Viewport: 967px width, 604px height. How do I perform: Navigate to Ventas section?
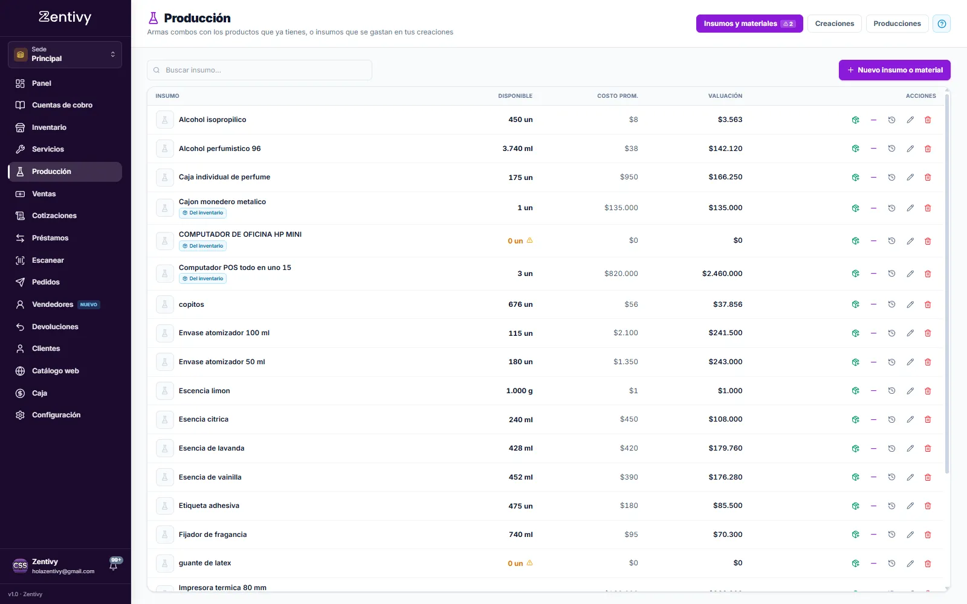(65, 194)
